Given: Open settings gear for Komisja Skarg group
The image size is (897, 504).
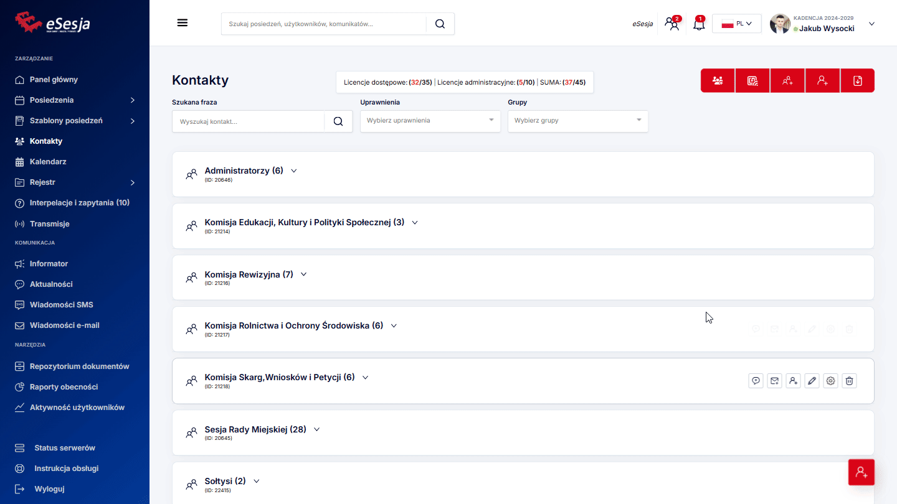Looking at the screenshot, I should (x=830, y=381).
